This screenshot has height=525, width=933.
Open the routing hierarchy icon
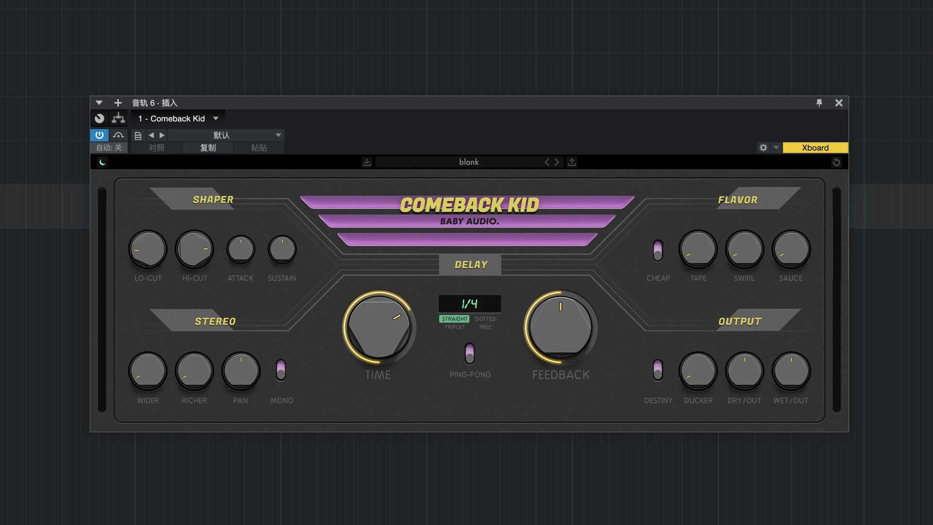118,119
